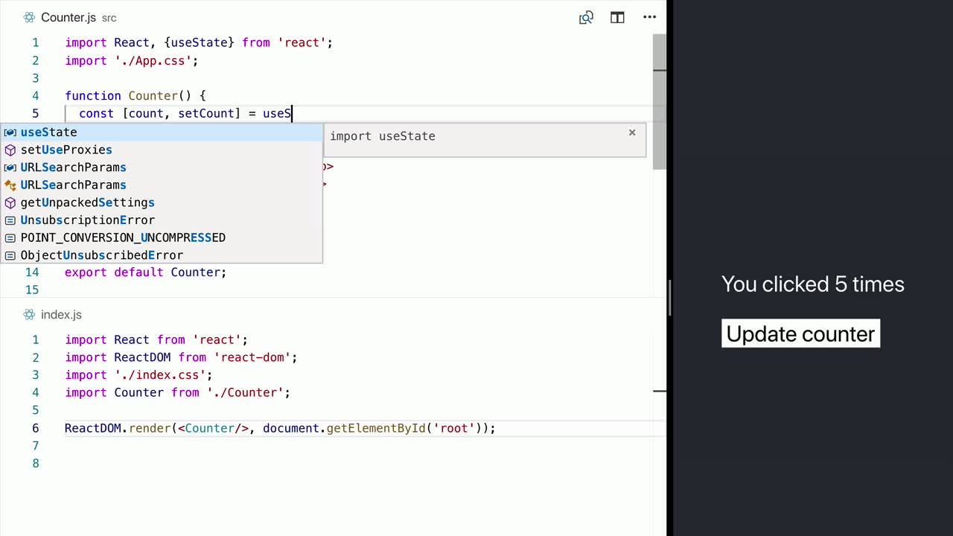Click the icon beside POINT_CONVERSION_UNCOMPRESSED
The image size is (953, 536).
pyautogui.click(x=10, y=237)
